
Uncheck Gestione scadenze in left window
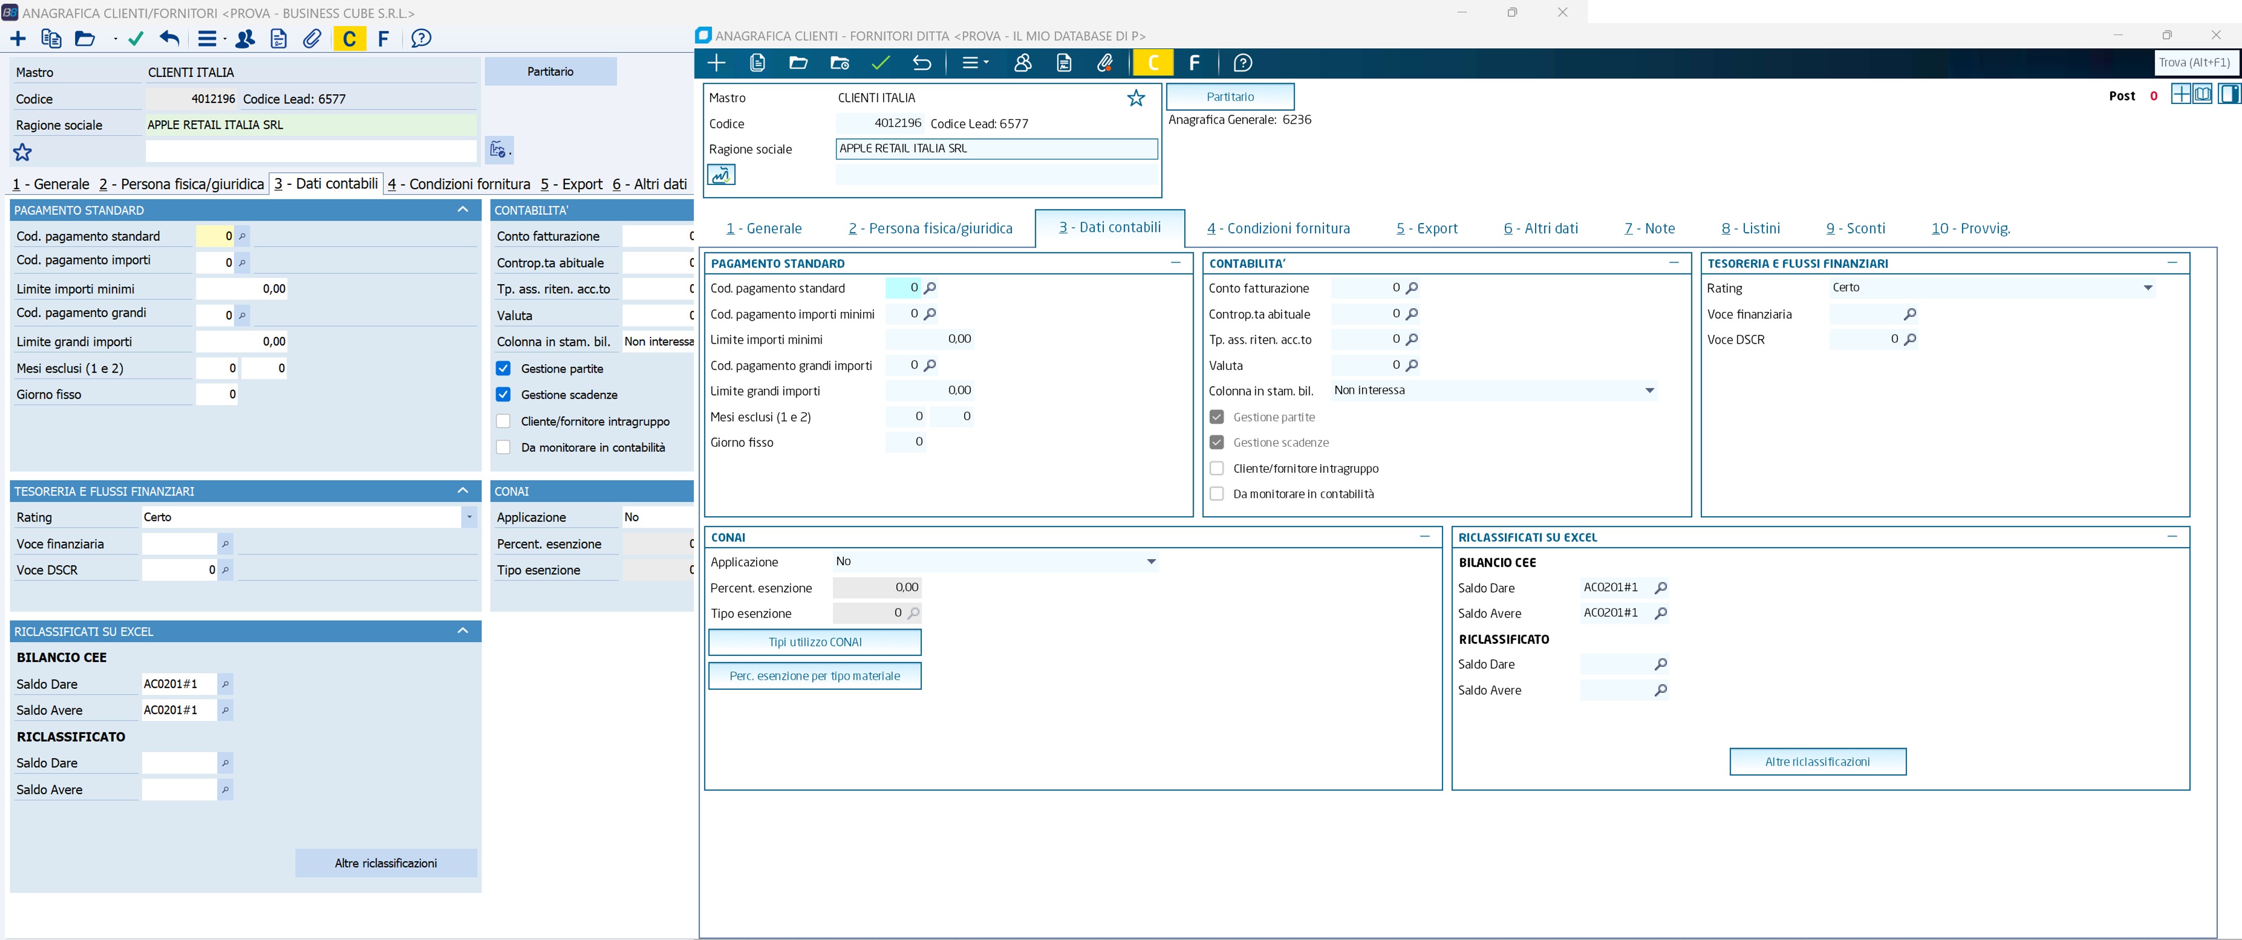[503, 395]
